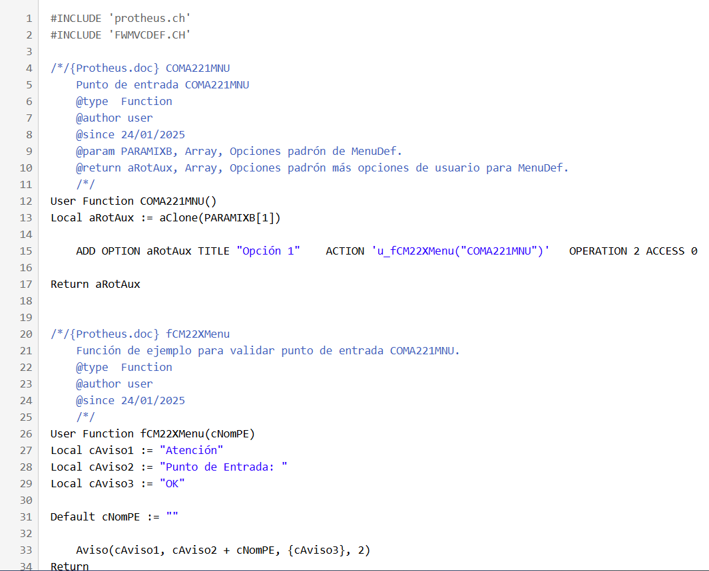The image size is (709, 571).
Task: Click the '@return aRotAux' comment line
Action: pyautogui.click(x=322, y=168)
